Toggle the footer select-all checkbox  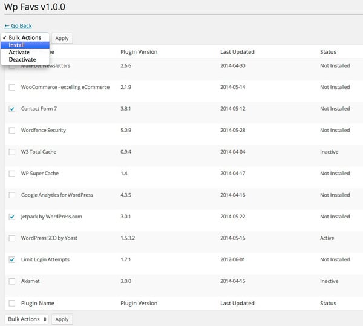click(x=12, y=303)
